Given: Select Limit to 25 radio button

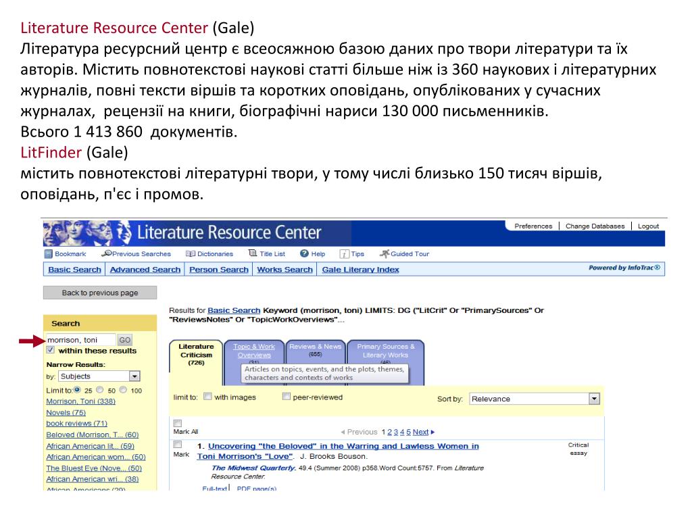Looking at the screenshot, I should point(77,390).
